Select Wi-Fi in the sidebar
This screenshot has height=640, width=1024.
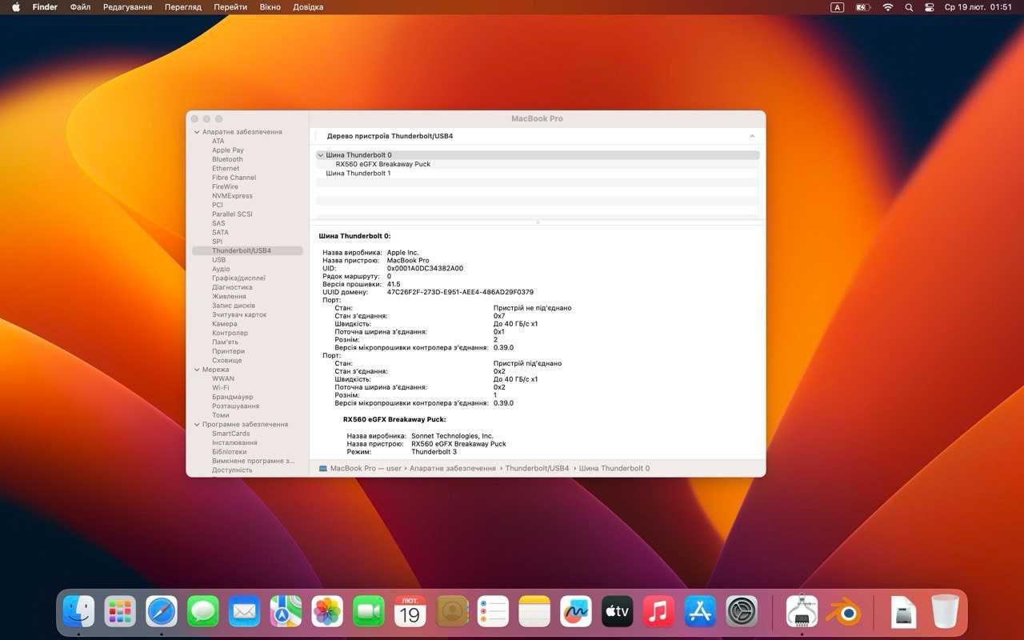pyautogui.click(x=220, y=388)
